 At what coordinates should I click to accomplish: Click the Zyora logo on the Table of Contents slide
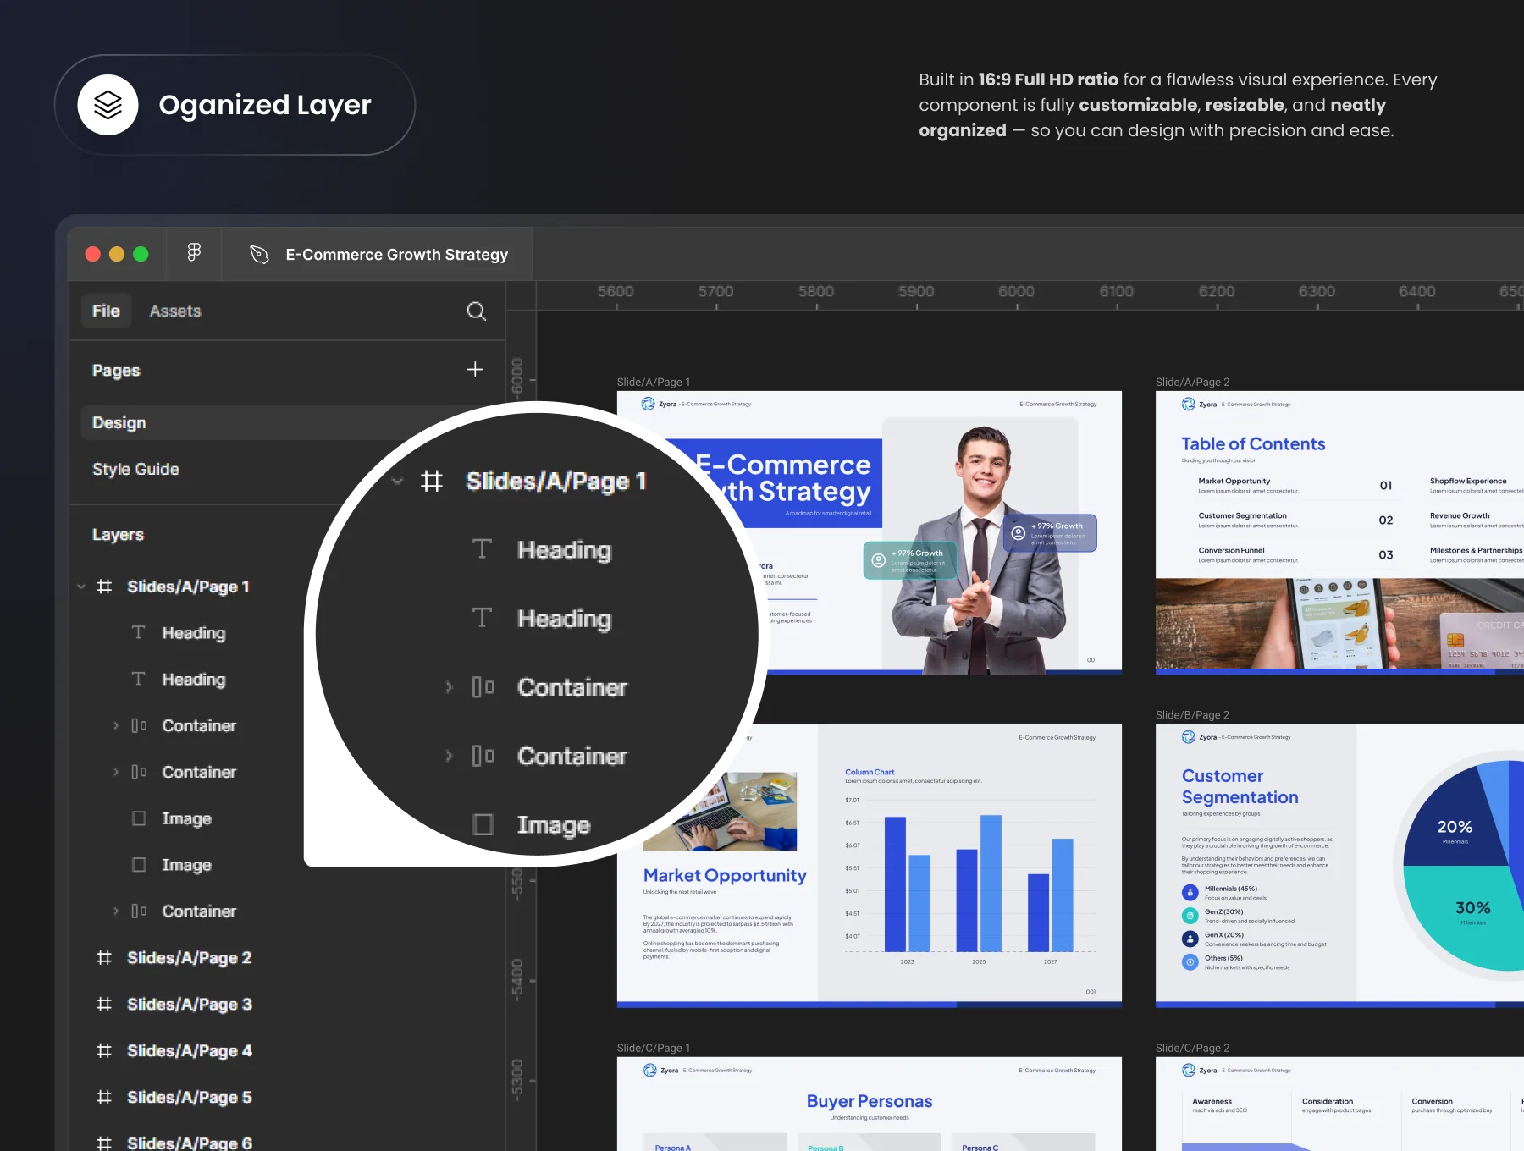[1189, 405]
